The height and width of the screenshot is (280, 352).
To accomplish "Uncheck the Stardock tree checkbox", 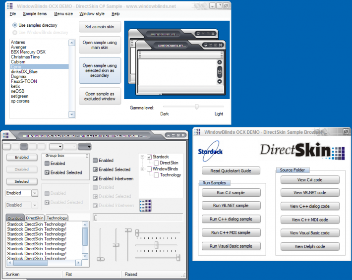I will (x=149, y=157).
